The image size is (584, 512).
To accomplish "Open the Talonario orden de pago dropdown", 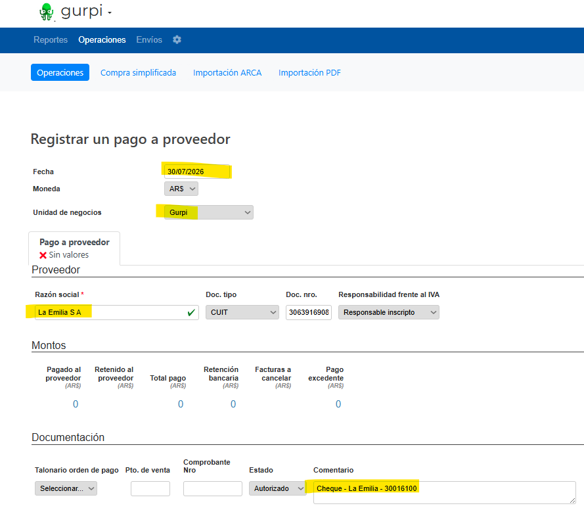I will (x=66, y=488).
